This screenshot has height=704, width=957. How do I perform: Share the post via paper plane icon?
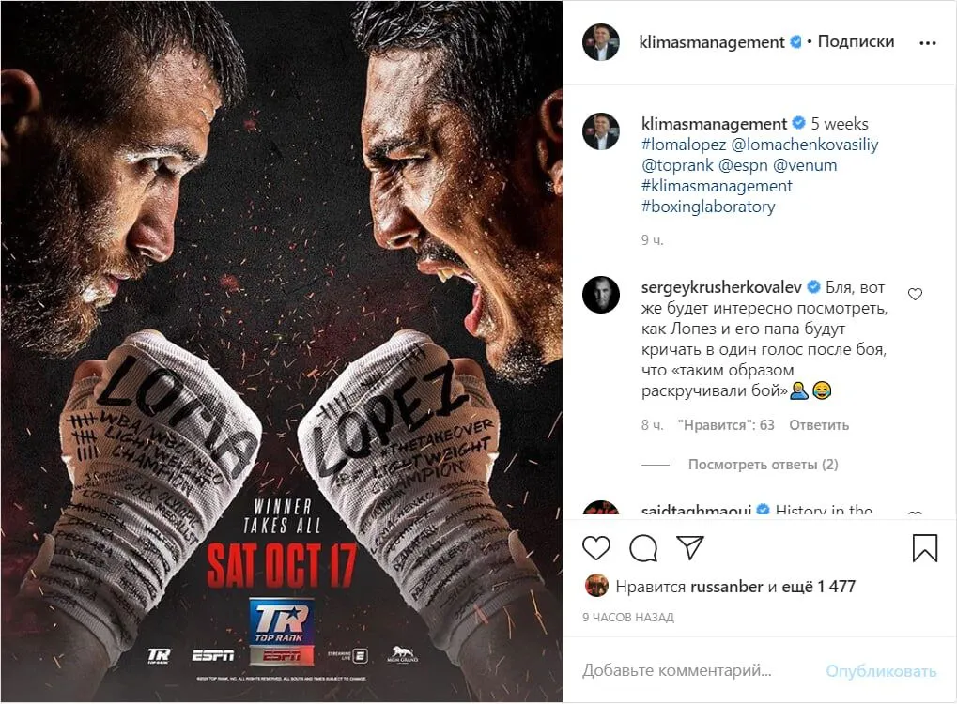pyautogui.click(x=690, y=547)
